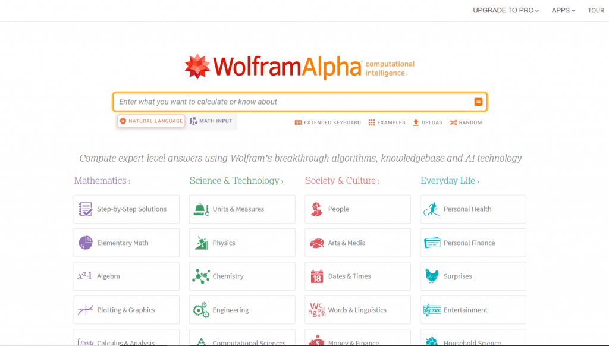Click the Step-by-Step Solutions checklist icon
This screenshot has width=609, height=346.
[86, 209]
